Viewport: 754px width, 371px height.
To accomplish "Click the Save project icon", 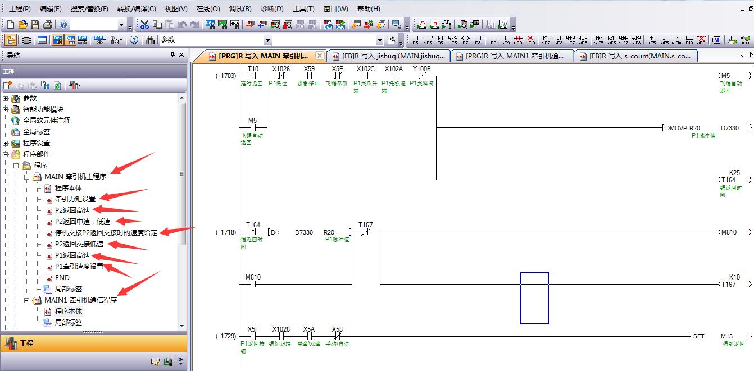I will (x=35, y=25).
